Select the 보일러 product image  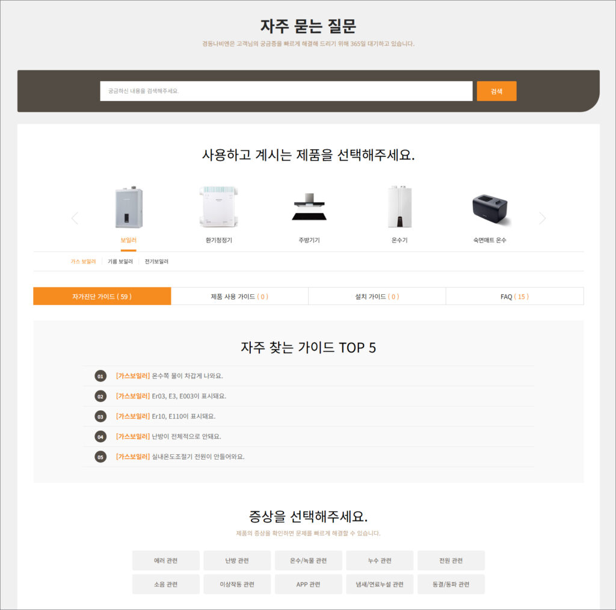click(129, 207)
